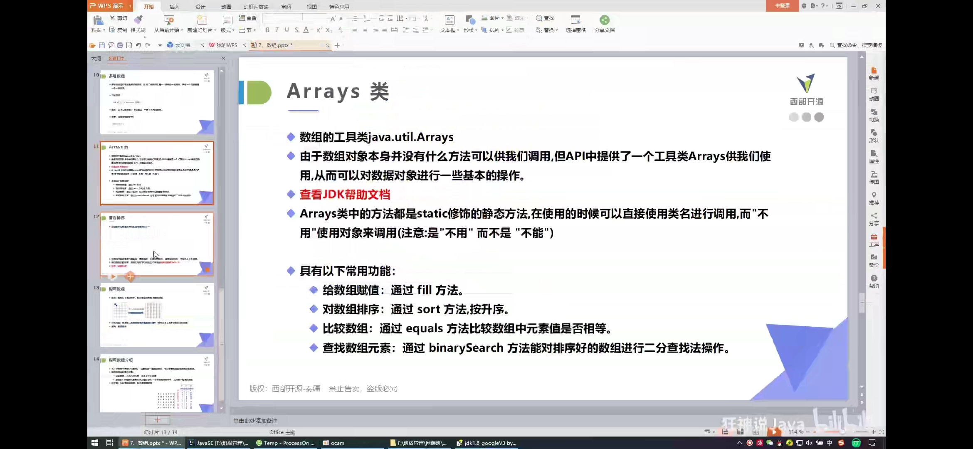Screen dimensions: 973x449
Task: Switch to the 插入 ribbon tab
Action: click(174, 7)
